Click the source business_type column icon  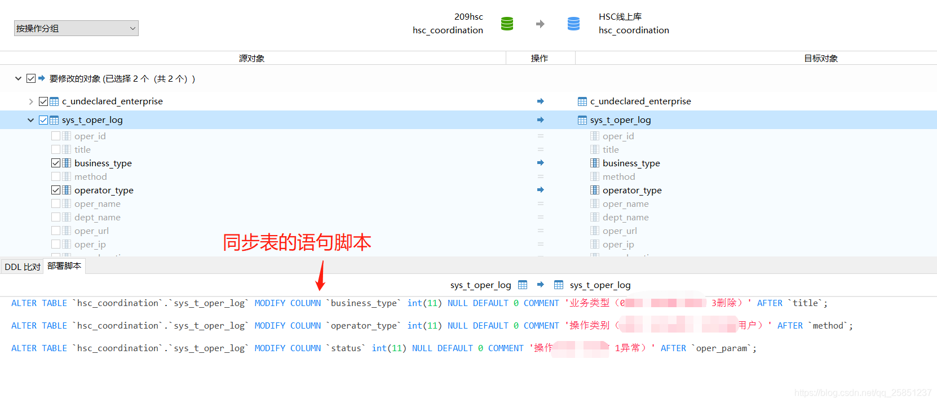[x=67, y=163]
